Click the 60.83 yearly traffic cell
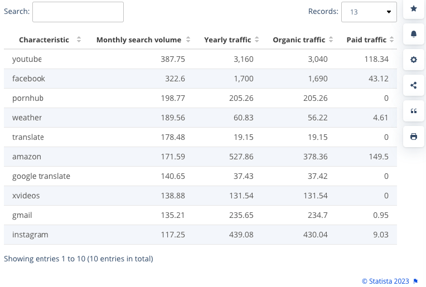The height and width of the screenshot is (287, 426). [x=244, y=118]
